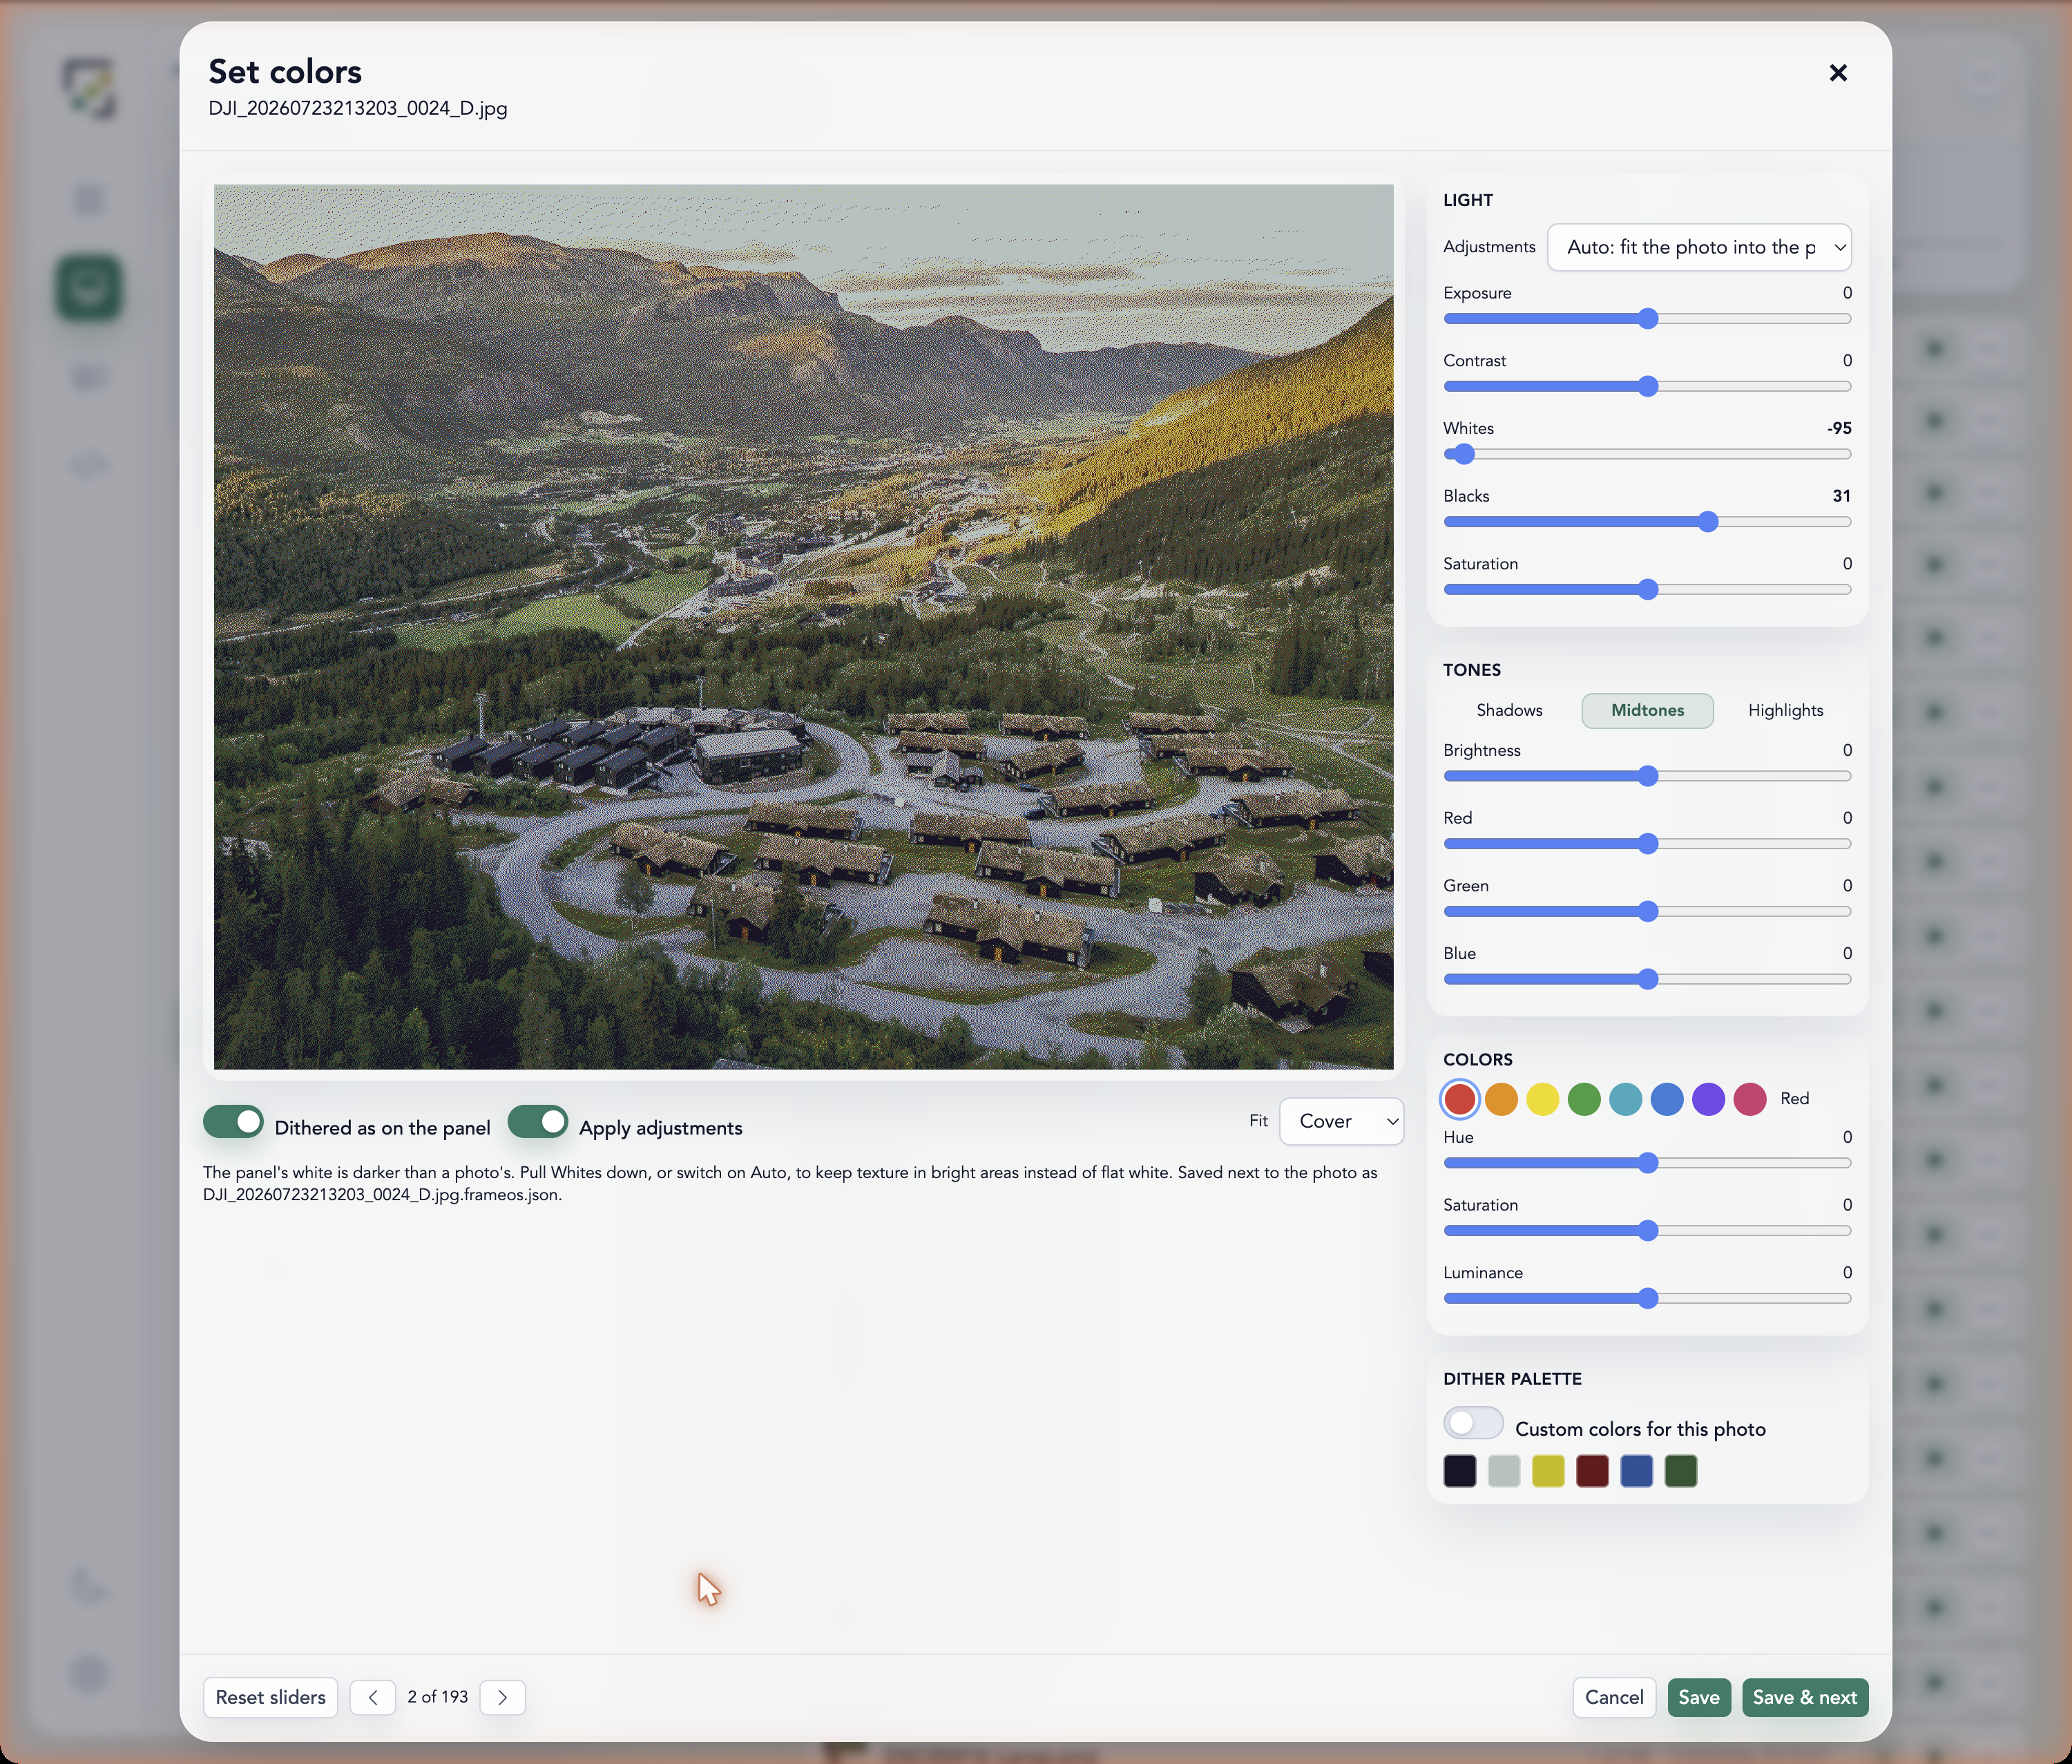The image size is (2072, 1764).
Task: Toggle Dithered as on the panel
Action: pos(233,1122)
